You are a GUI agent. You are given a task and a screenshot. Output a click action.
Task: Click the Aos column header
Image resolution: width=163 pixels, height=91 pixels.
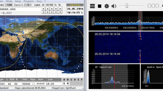tap(40, 79)
